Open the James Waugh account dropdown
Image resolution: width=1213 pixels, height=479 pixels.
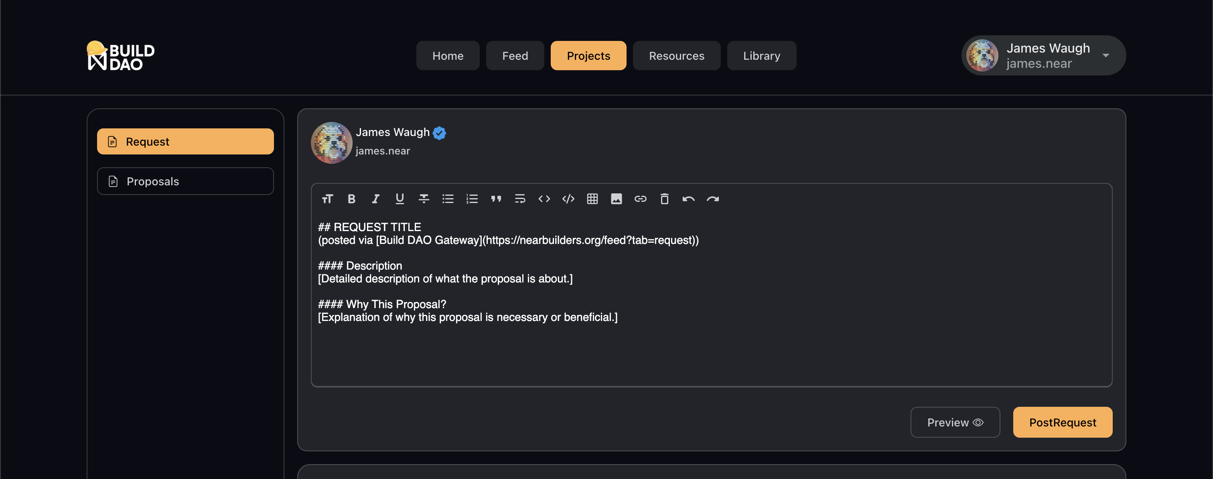(1043, 56)
